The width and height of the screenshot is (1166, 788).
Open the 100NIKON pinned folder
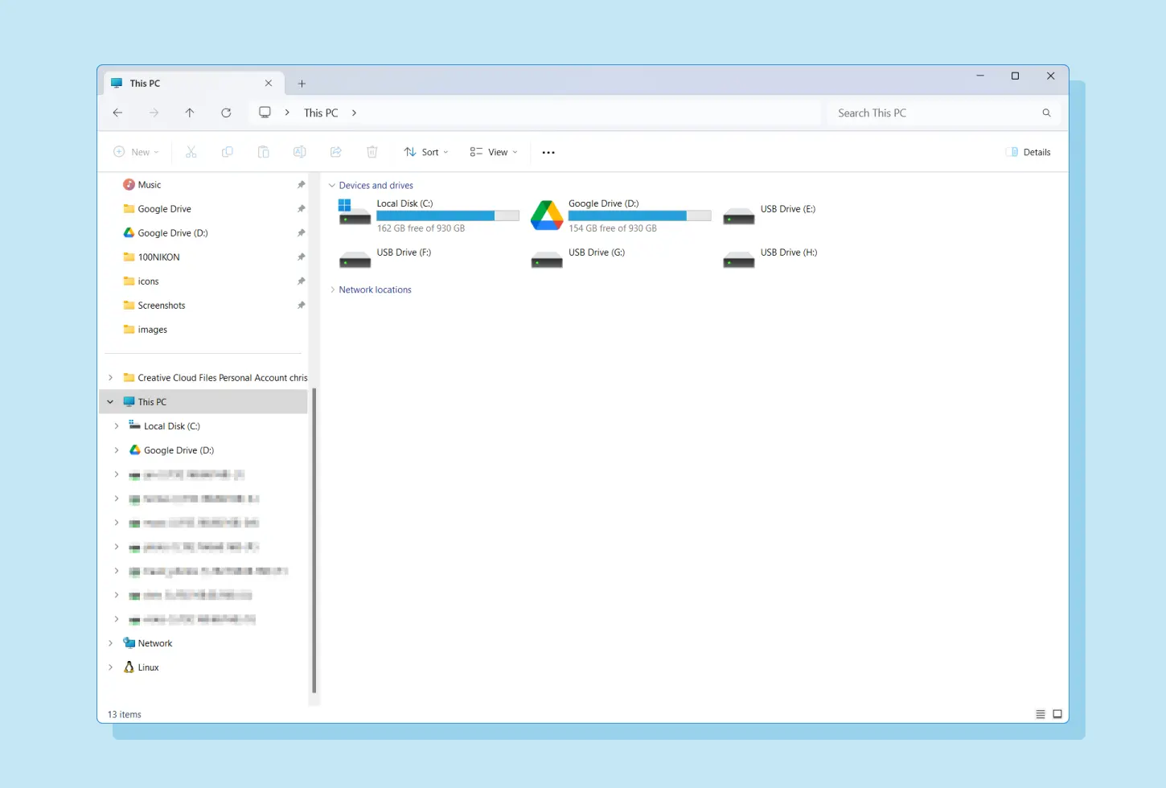[158, 257]
